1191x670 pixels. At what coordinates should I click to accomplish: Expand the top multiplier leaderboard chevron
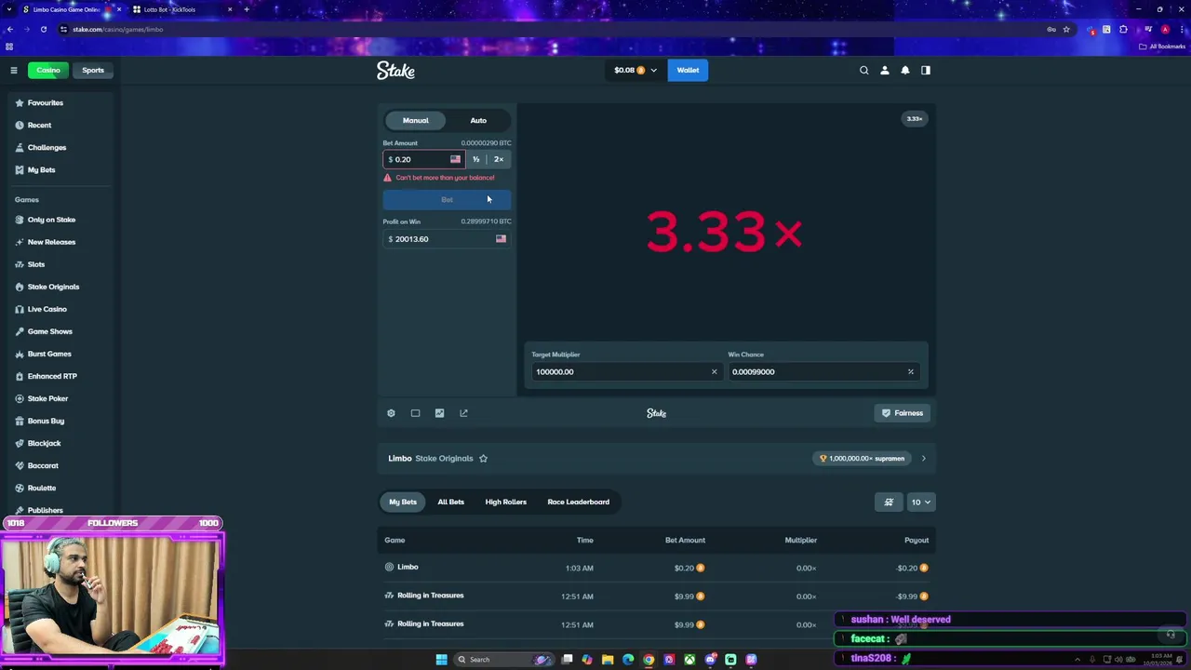pyautogui.click(x=923, y=458)
